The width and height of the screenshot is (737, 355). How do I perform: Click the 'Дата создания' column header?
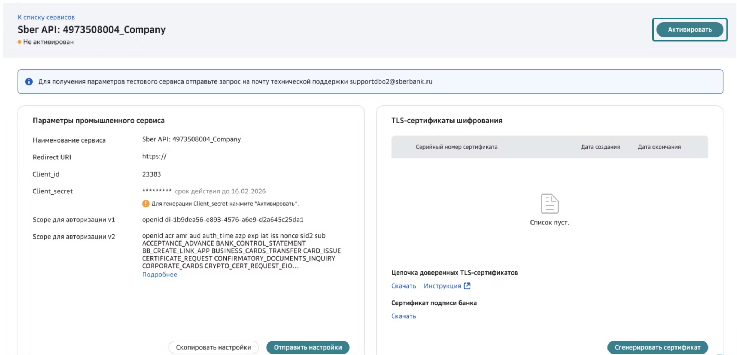tap(600, 147)
